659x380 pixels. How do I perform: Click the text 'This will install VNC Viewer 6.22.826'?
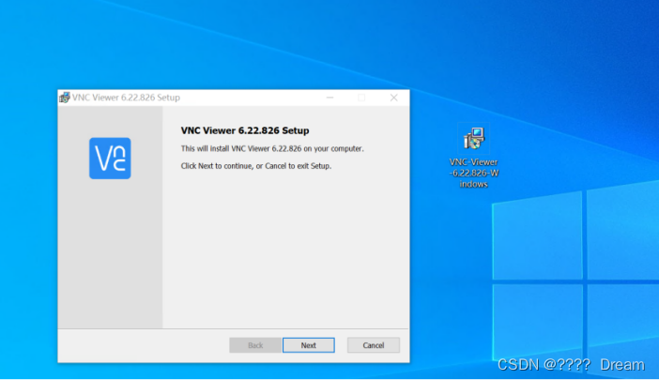(241, 148)
